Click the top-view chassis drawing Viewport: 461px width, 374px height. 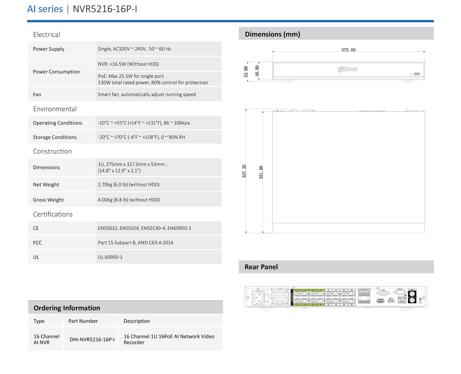point(348,172)
